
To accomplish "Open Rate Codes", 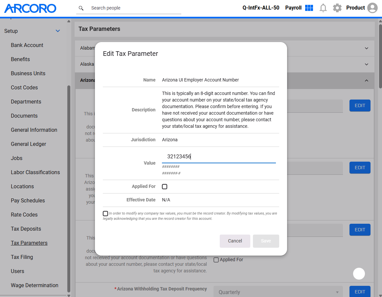I will [x=24, y=215].
